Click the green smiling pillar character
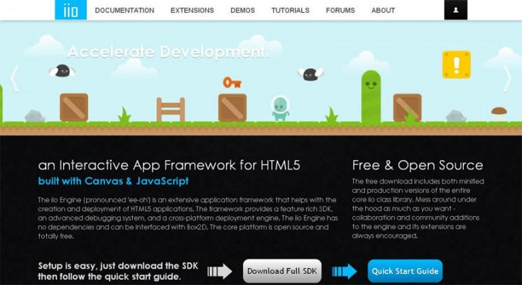Image resolution: width=522 pixels, height=285 pixels. [371, 96]
